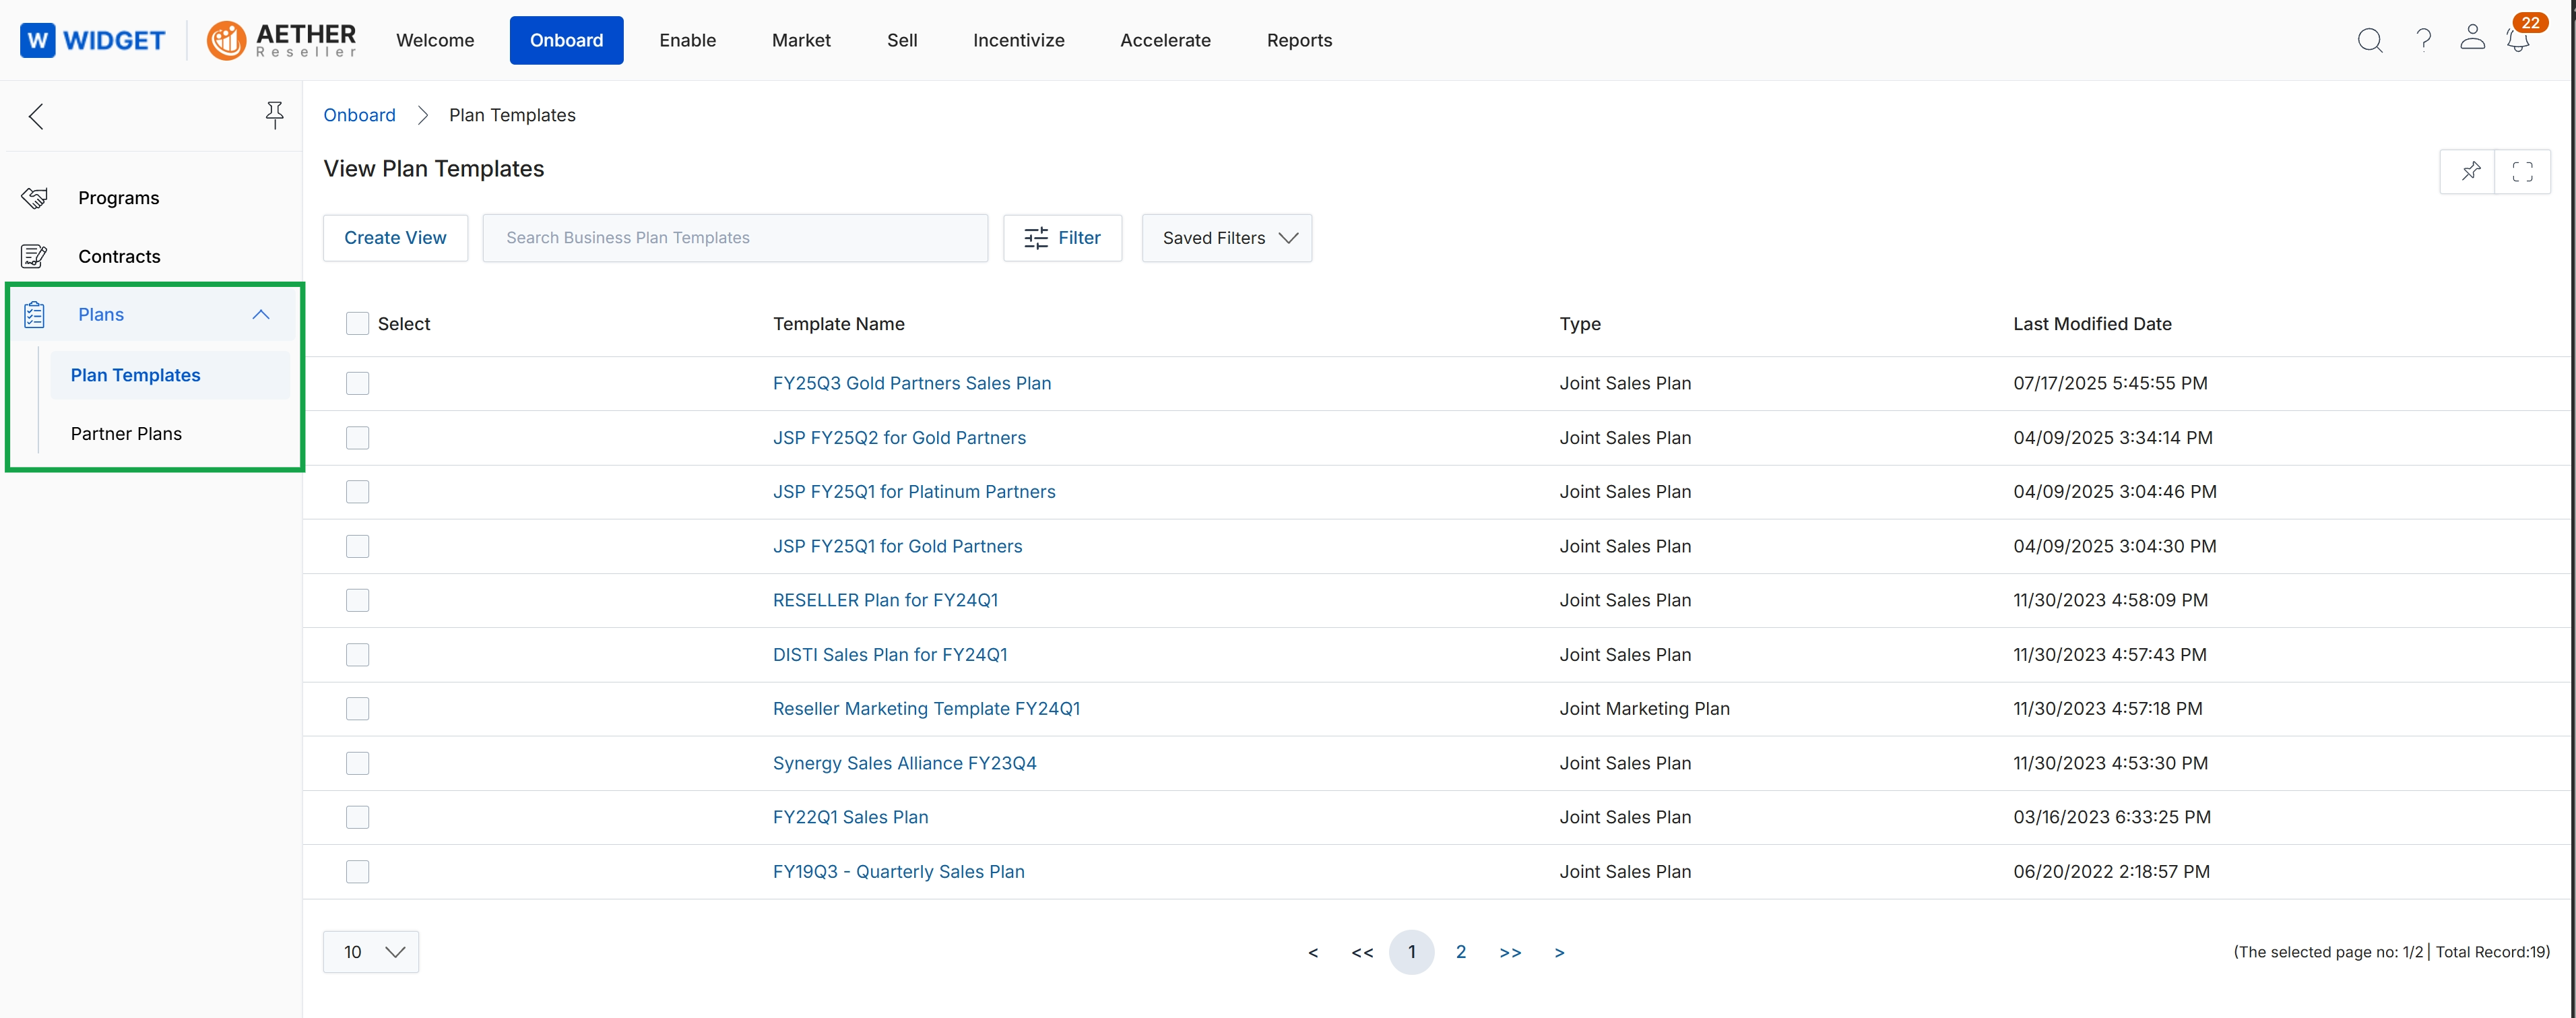Click the Aether Reseller logo

(x=281, y=40)
